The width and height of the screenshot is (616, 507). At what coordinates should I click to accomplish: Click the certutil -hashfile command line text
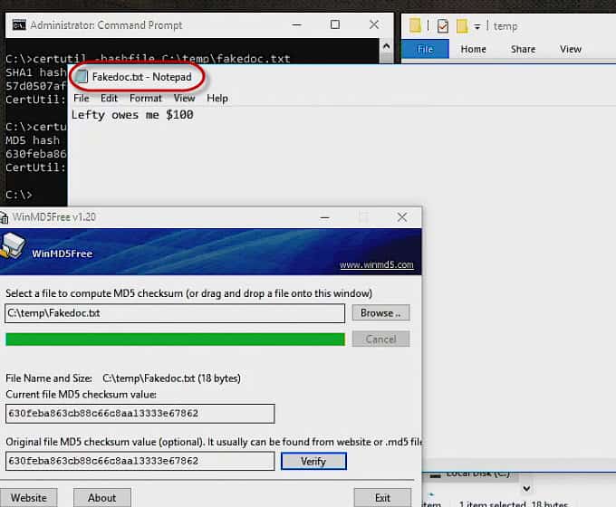148,59
